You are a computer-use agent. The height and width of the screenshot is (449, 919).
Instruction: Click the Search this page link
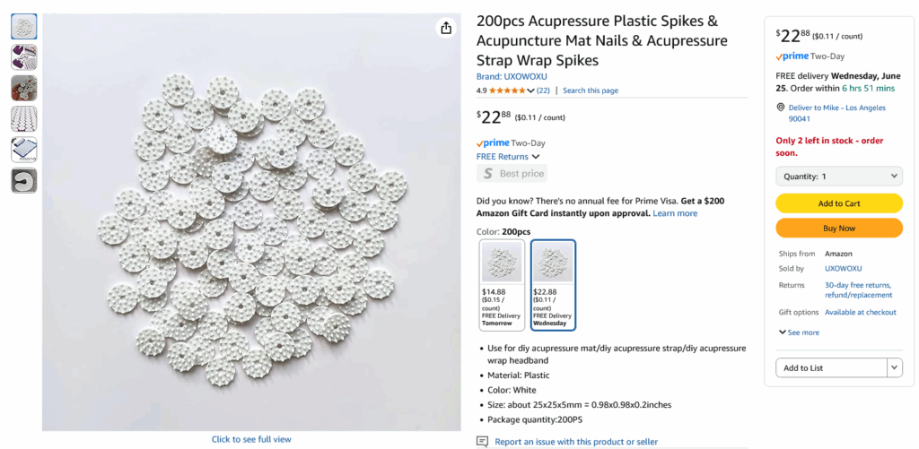[591, 91]
